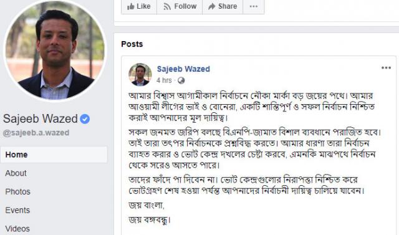399x235 pixels.
Task: Click the public globe privacy icon
Action: (181, 80)
